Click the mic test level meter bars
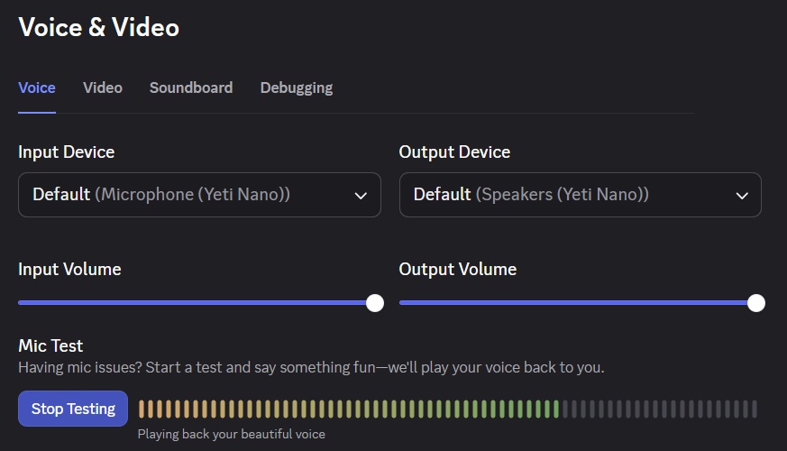Screen dimensions: 787x451 pos(448,410)
